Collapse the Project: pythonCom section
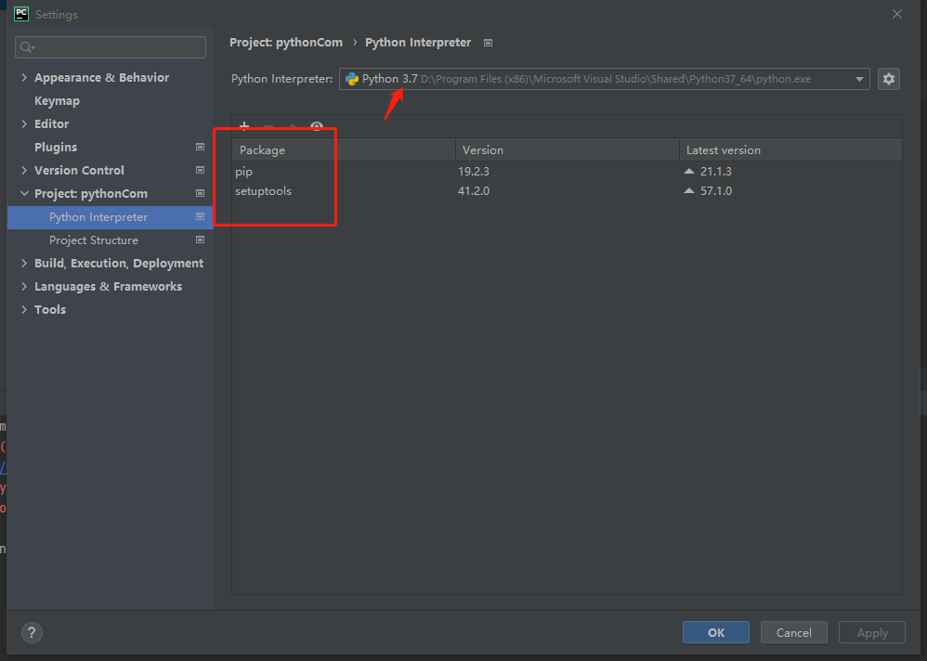The width and height of the screenshot is (927, 661). [x=25, y=193]
